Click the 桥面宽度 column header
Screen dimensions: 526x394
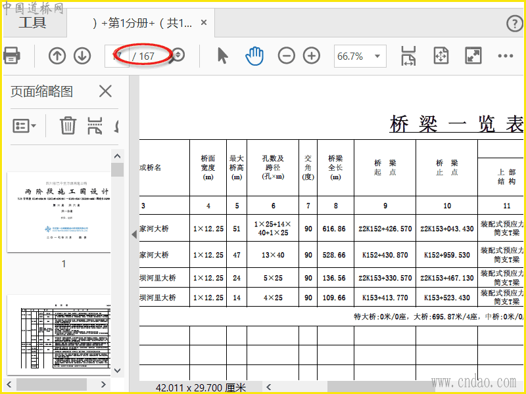208,167
